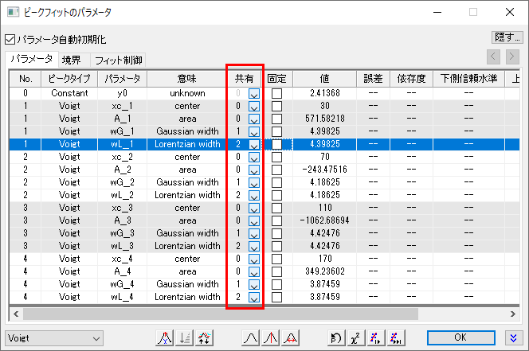This screenshot has height=351, width=529.
Task: Click the reinitialize parameters P icon
Action: (x=336, y=337)
